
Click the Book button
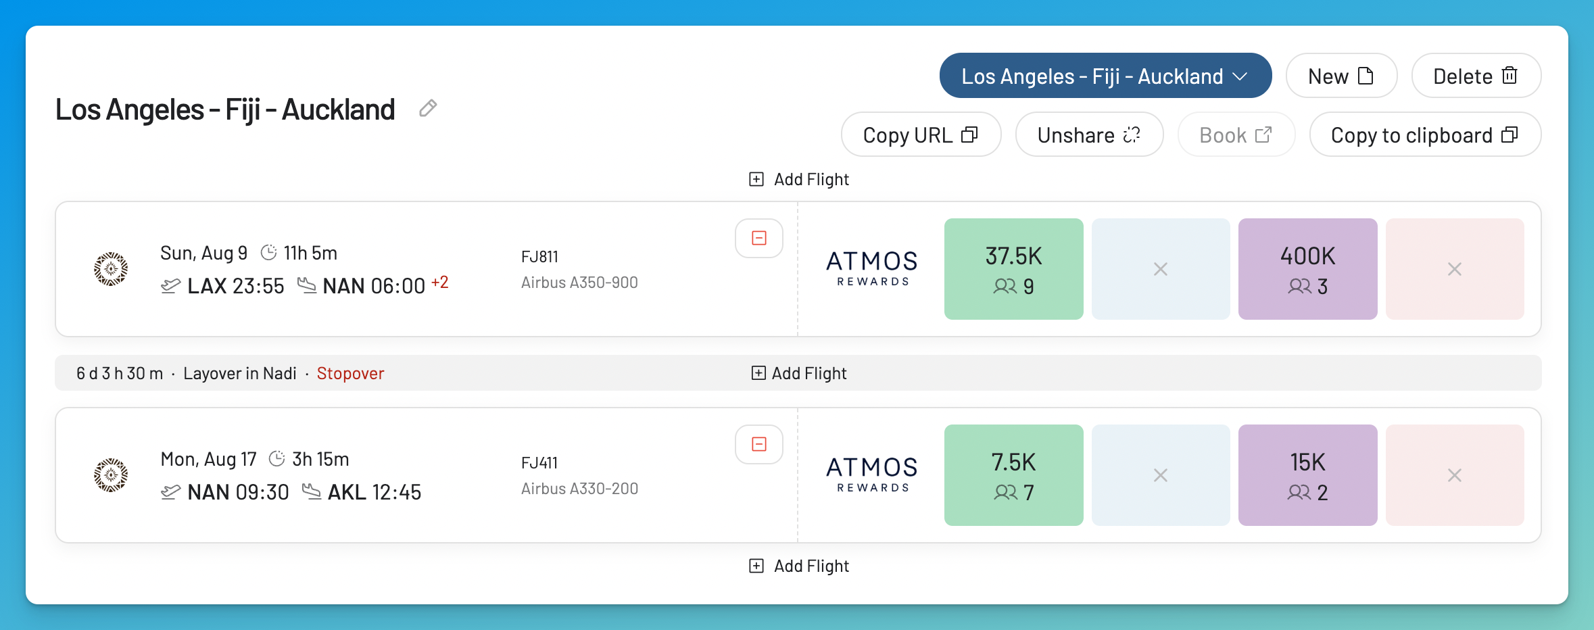coord(1236,135)
